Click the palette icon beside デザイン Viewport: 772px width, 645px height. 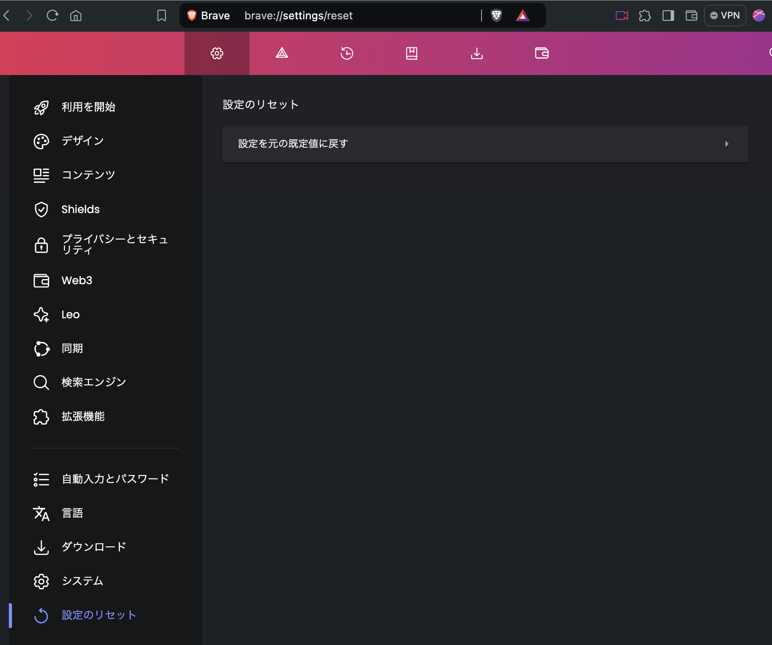(x=41, y=142)
